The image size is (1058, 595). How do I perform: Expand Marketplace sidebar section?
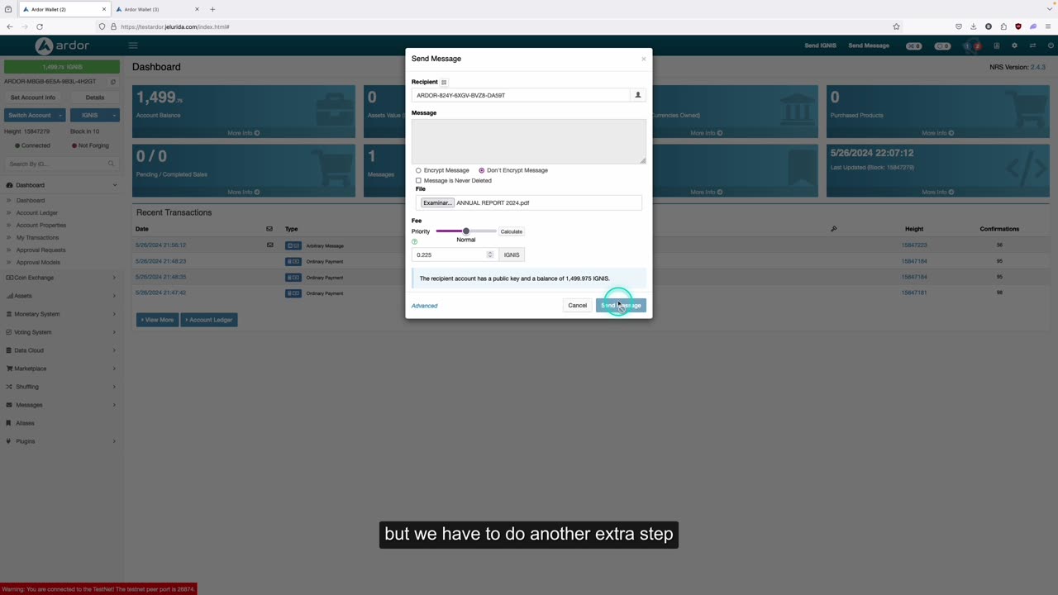tap(62, 369)
